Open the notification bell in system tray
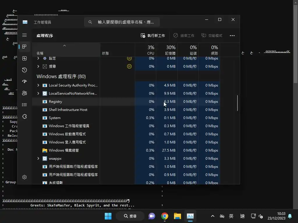Screen dimensions: 298x223 [290, 216]
